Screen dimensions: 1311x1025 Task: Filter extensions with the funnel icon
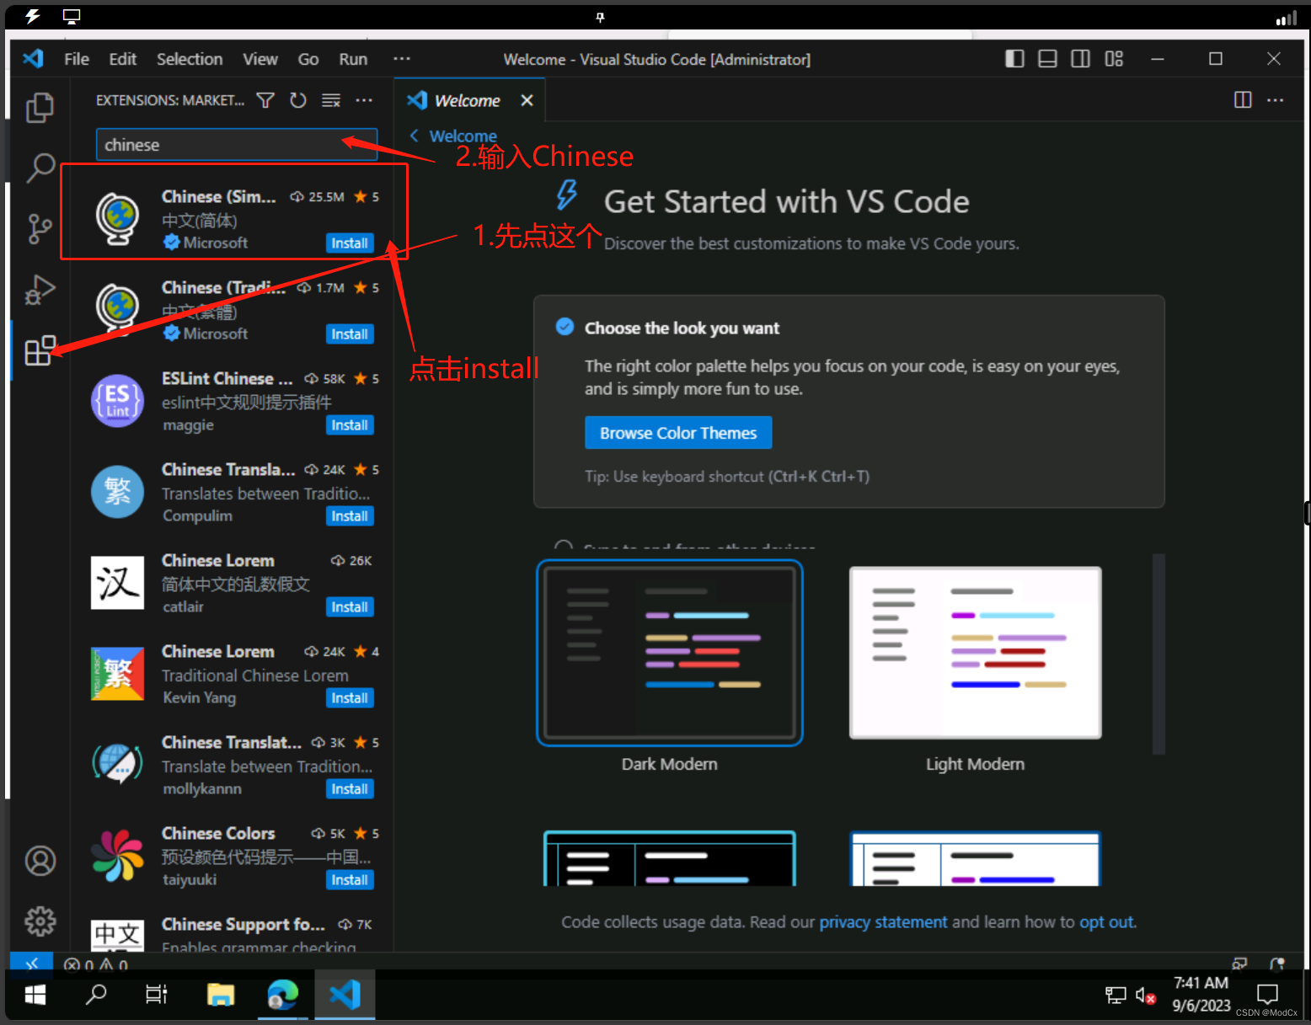[x=265, y=100]
